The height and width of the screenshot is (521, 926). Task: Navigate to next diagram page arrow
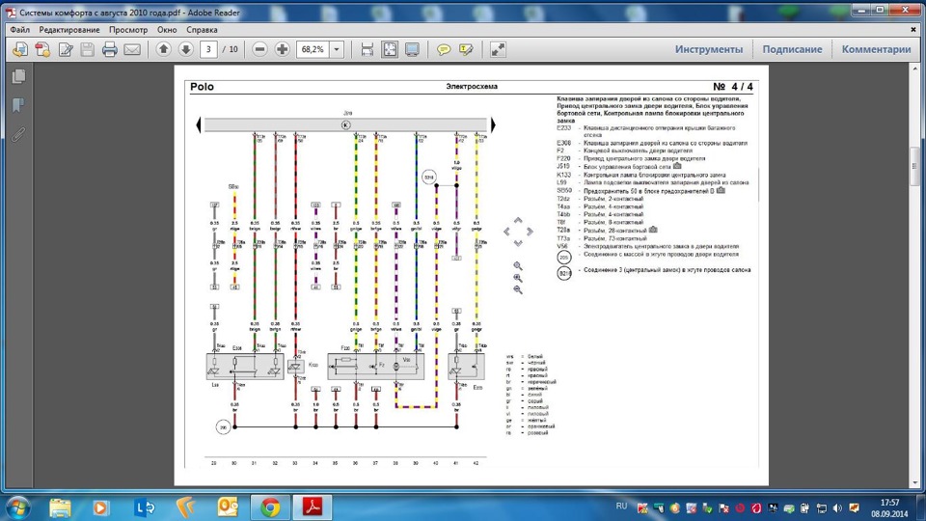[493, 124]
